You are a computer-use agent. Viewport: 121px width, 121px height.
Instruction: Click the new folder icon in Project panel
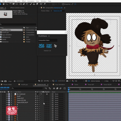click(2, 81)
